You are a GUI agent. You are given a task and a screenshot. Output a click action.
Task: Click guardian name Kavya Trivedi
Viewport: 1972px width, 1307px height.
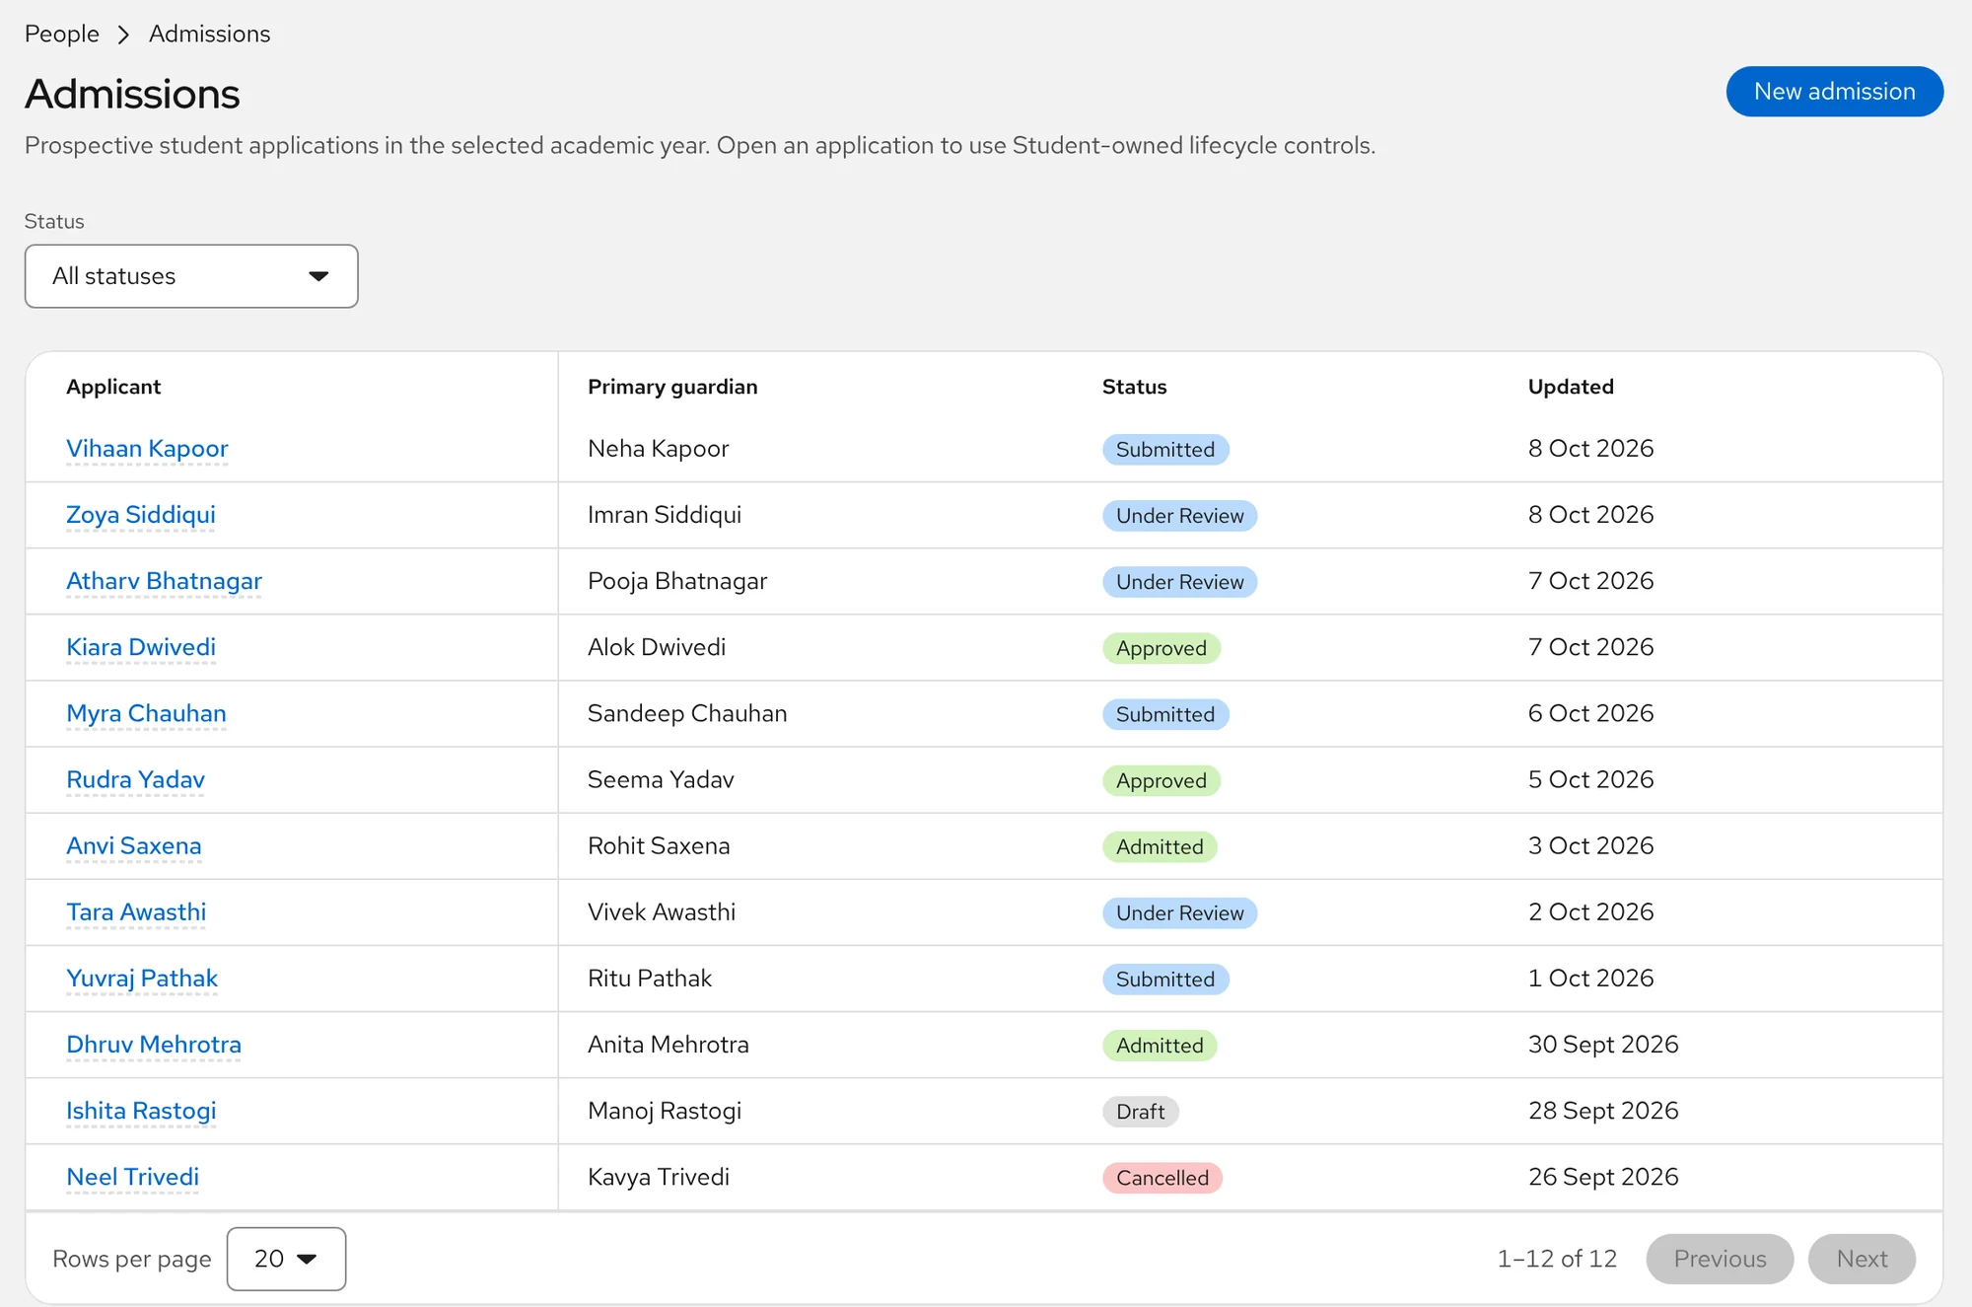click(659, 1177)
